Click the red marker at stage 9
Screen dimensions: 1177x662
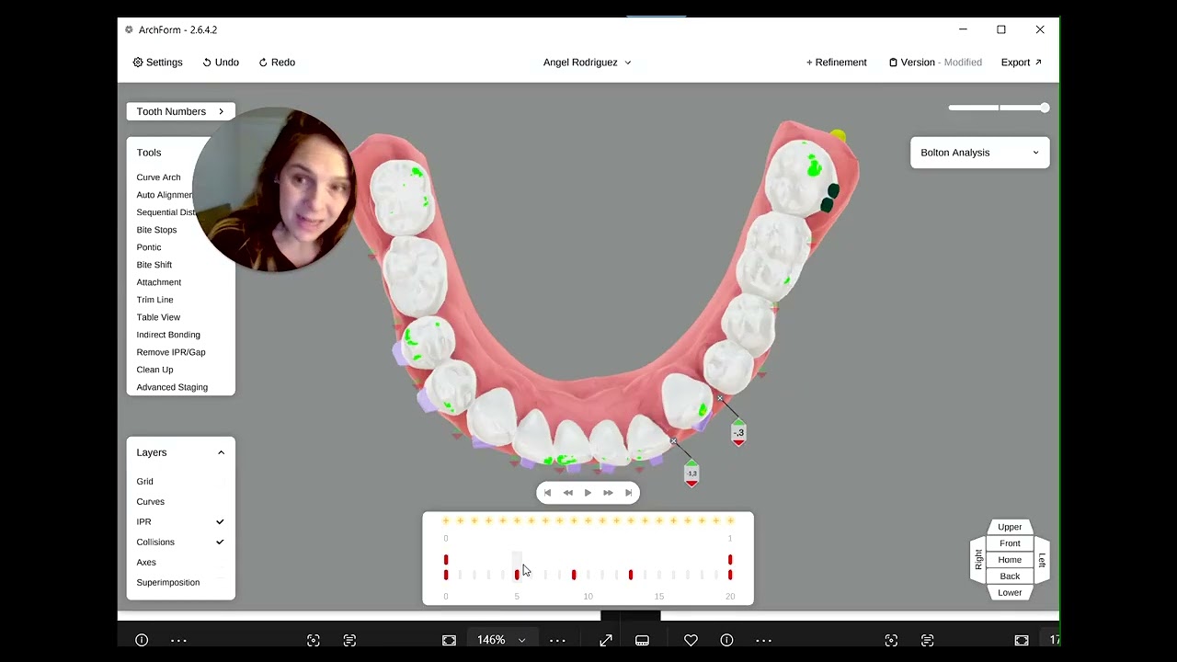click(x=574, y=575)
